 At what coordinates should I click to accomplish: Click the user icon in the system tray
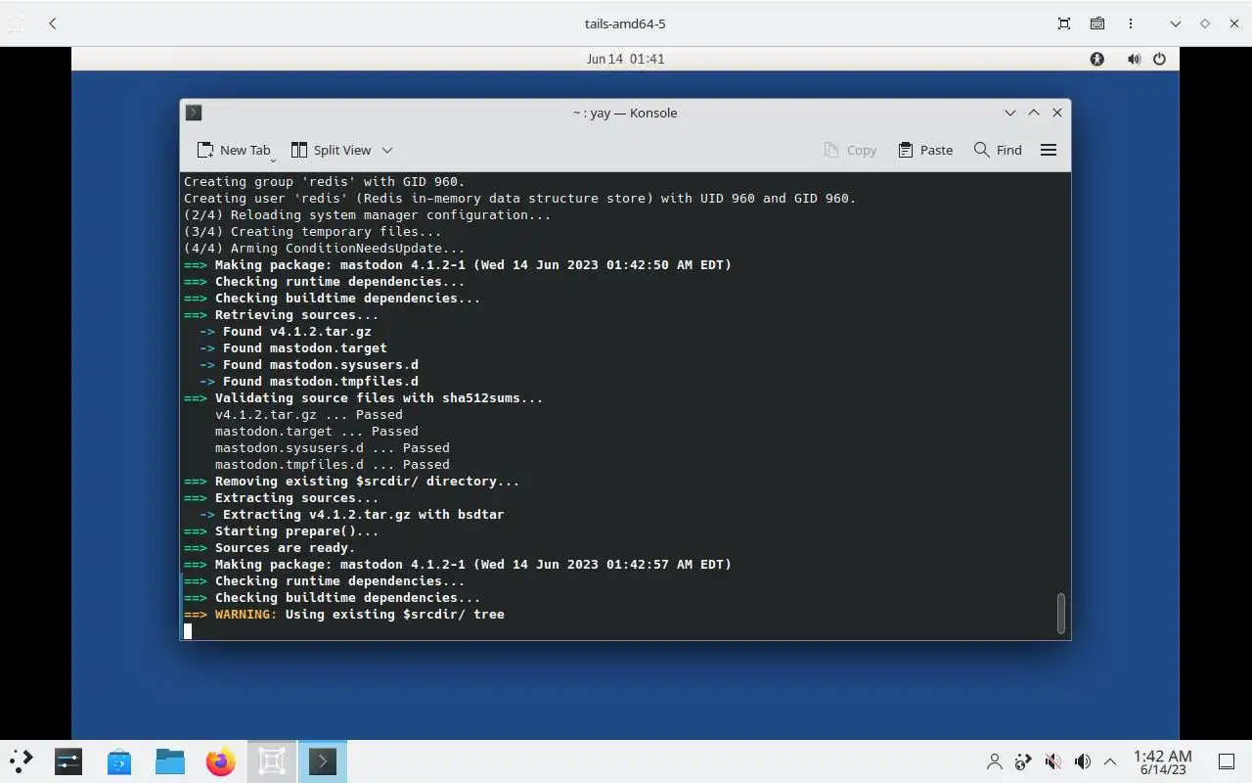pos(995,761)
